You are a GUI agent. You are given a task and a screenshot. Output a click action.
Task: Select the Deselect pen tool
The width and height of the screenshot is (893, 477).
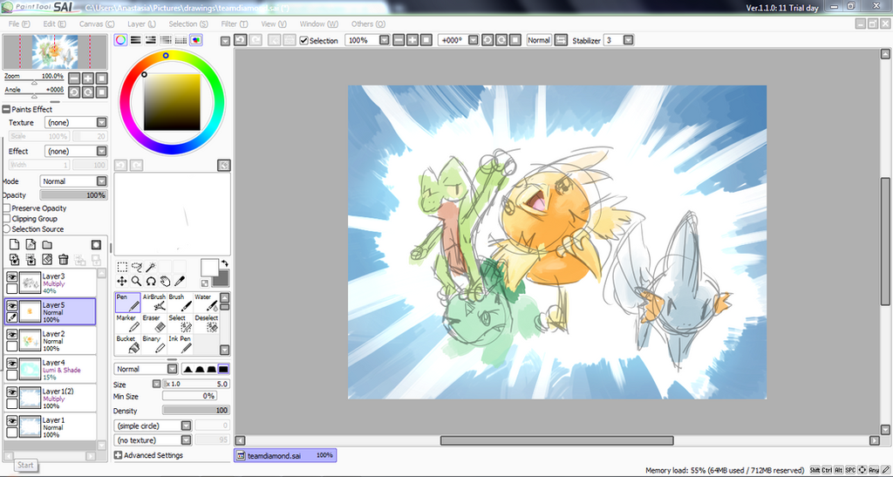(x=206, y=324)
